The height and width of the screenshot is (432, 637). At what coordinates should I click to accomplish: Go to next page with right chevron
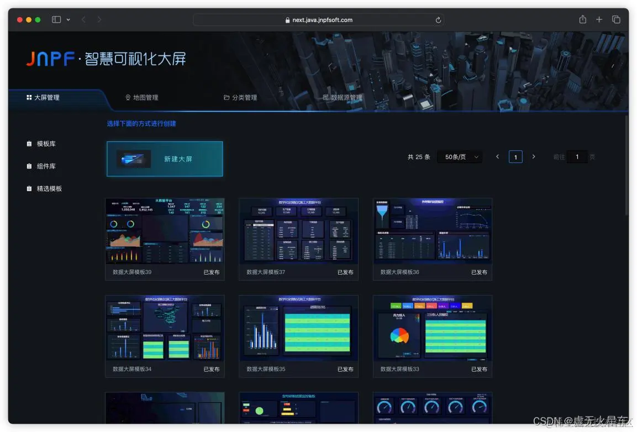(533, 156)
